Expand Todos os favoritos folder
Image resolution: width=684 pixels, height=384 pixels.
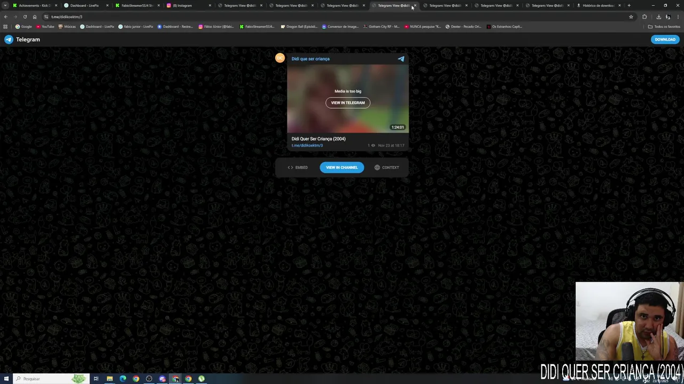pos(664,26)
